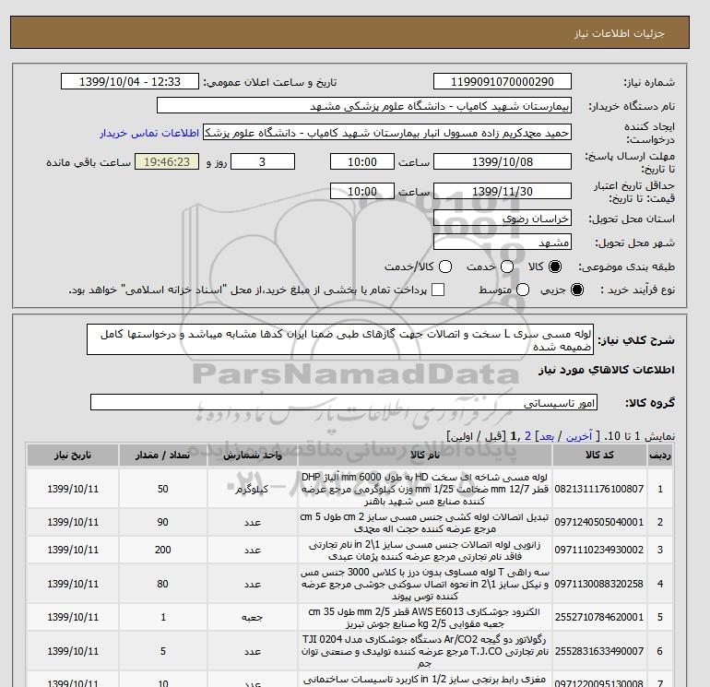Select the خدمت radio button
Screen dimensions: 710x687
(x=507, y=267)
